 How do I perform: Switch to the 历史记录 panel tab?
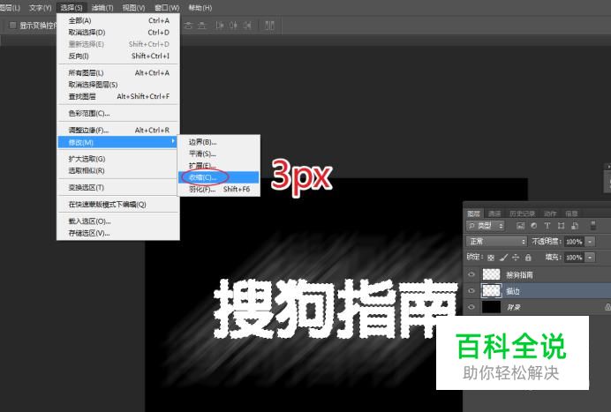click(x=522, y=213)
